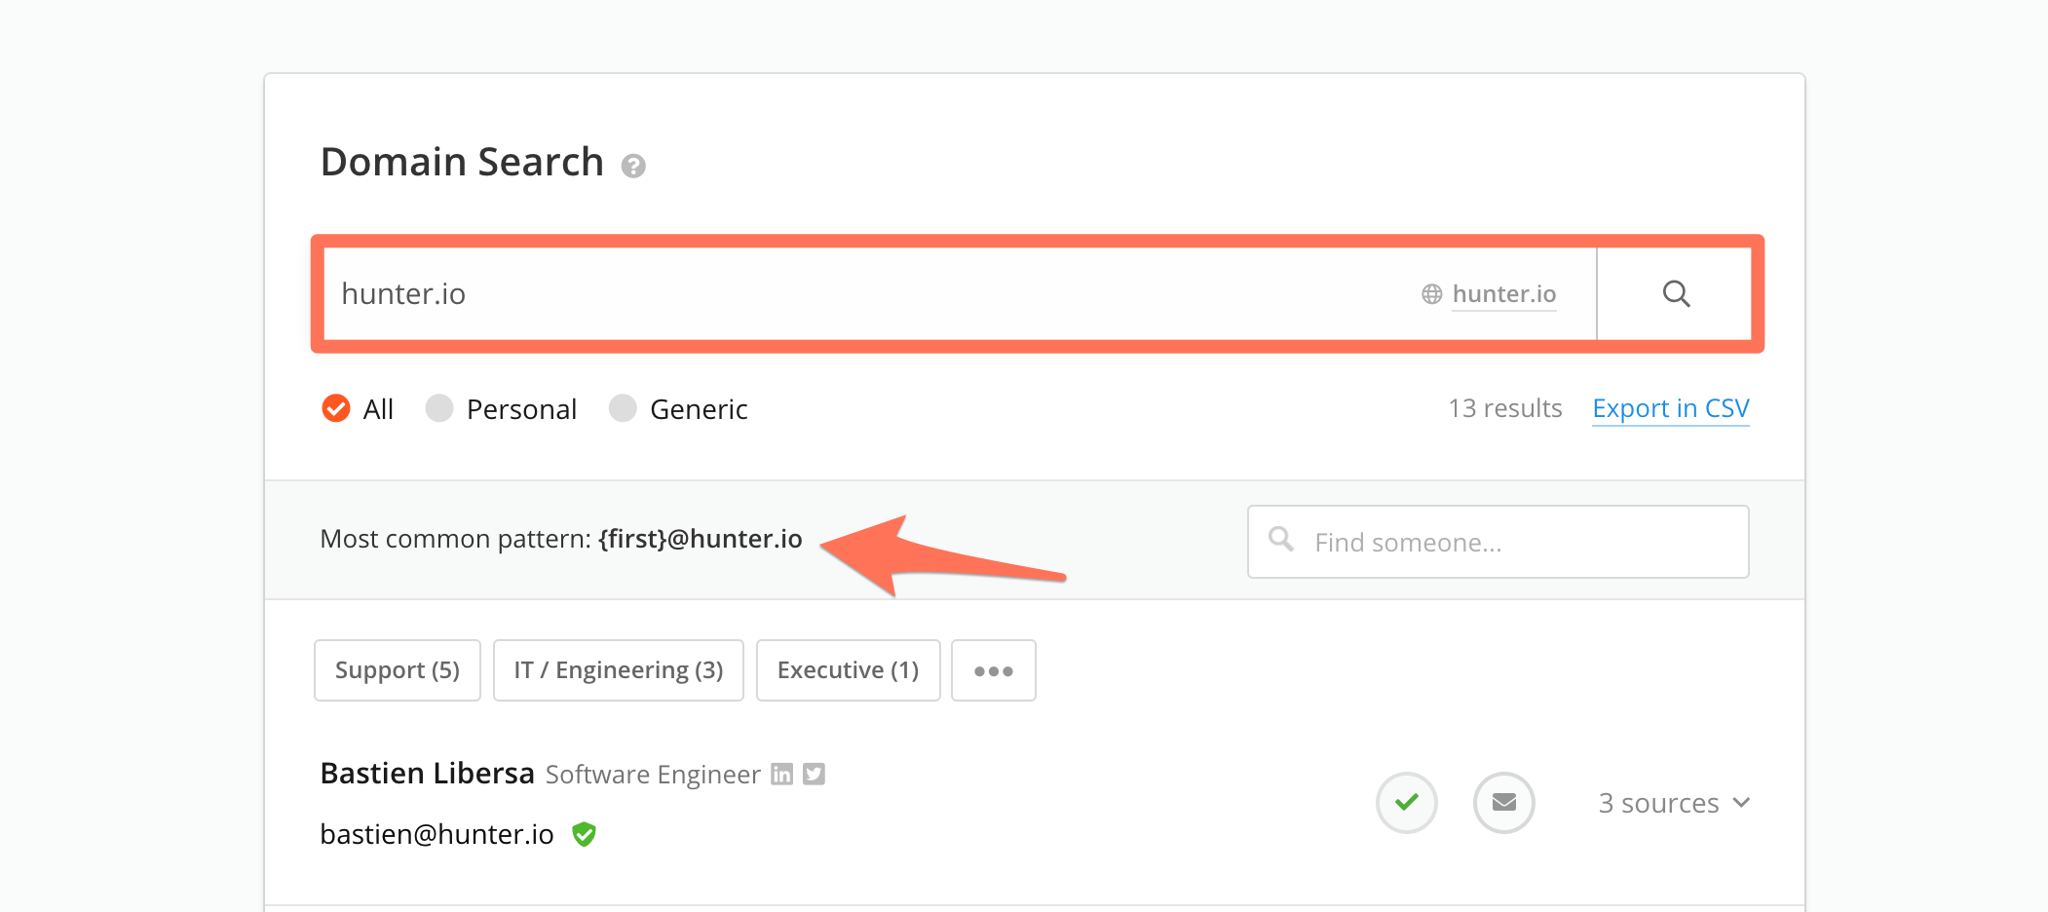
Task: Click the magnifier search button
Action: pos(1676,294)
